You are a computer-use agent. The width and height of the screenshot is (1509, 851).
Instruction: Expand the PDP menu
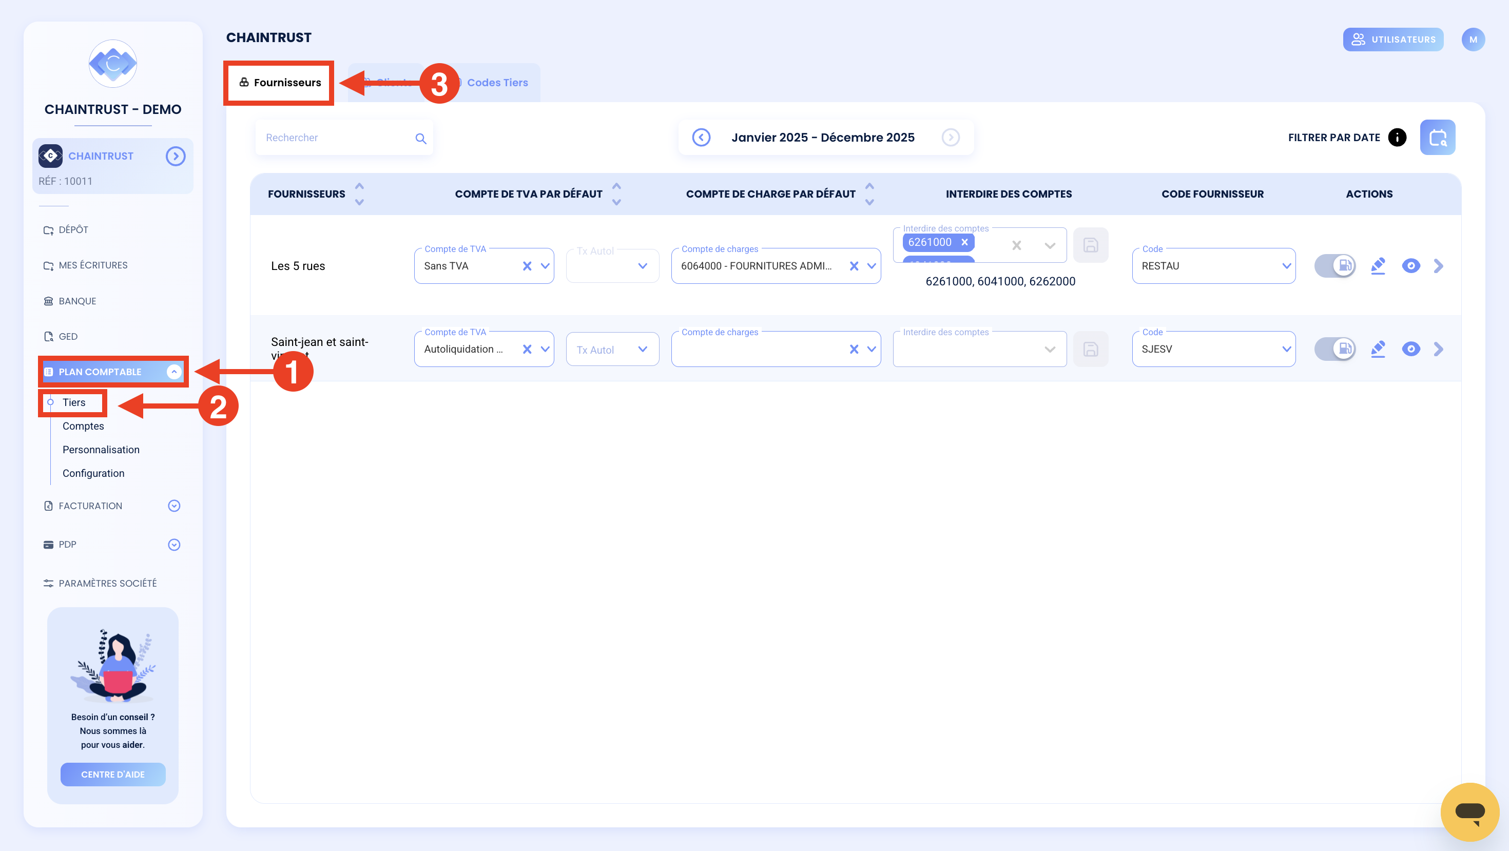click(174, 544)
